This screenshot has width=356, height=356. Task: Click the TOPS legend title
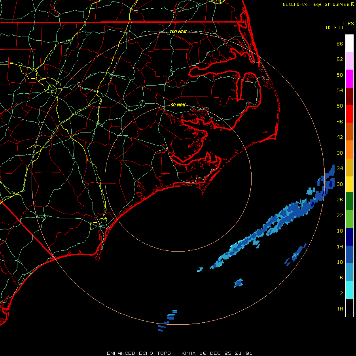point(348,24)
